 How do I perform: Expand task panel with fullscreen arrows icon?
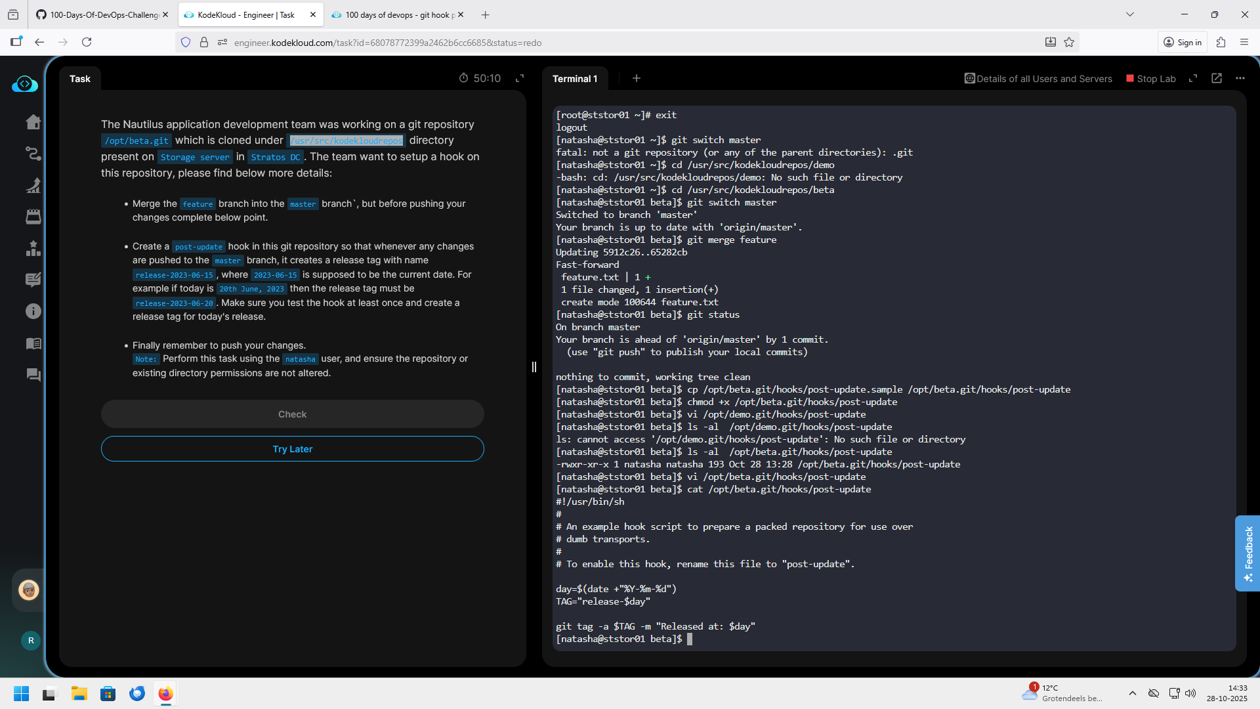point(520,78)
